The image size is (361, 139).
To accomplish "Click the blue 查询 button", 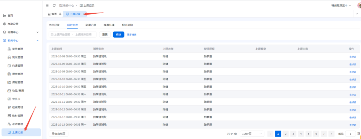I will (118, 35).
